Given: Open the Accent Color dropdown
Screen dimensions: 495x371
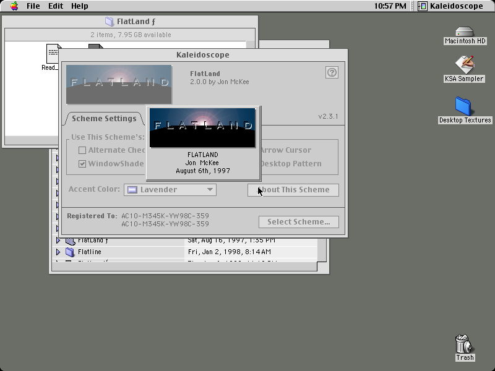Looking at the screenshot, I should click(x=170, y=190).
